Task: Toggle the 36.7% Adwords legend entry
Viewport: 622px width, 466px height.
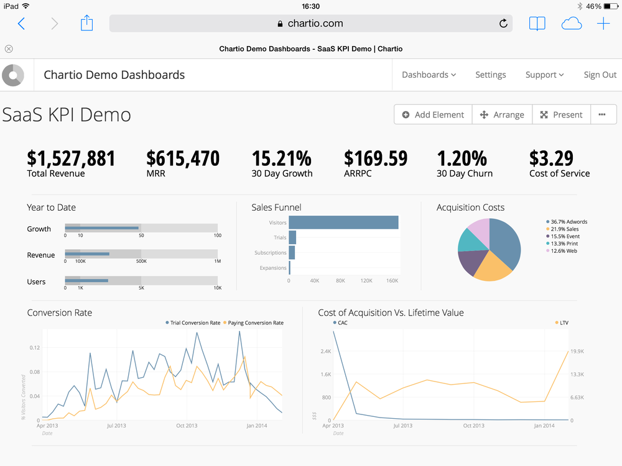Action: (567, 222)
